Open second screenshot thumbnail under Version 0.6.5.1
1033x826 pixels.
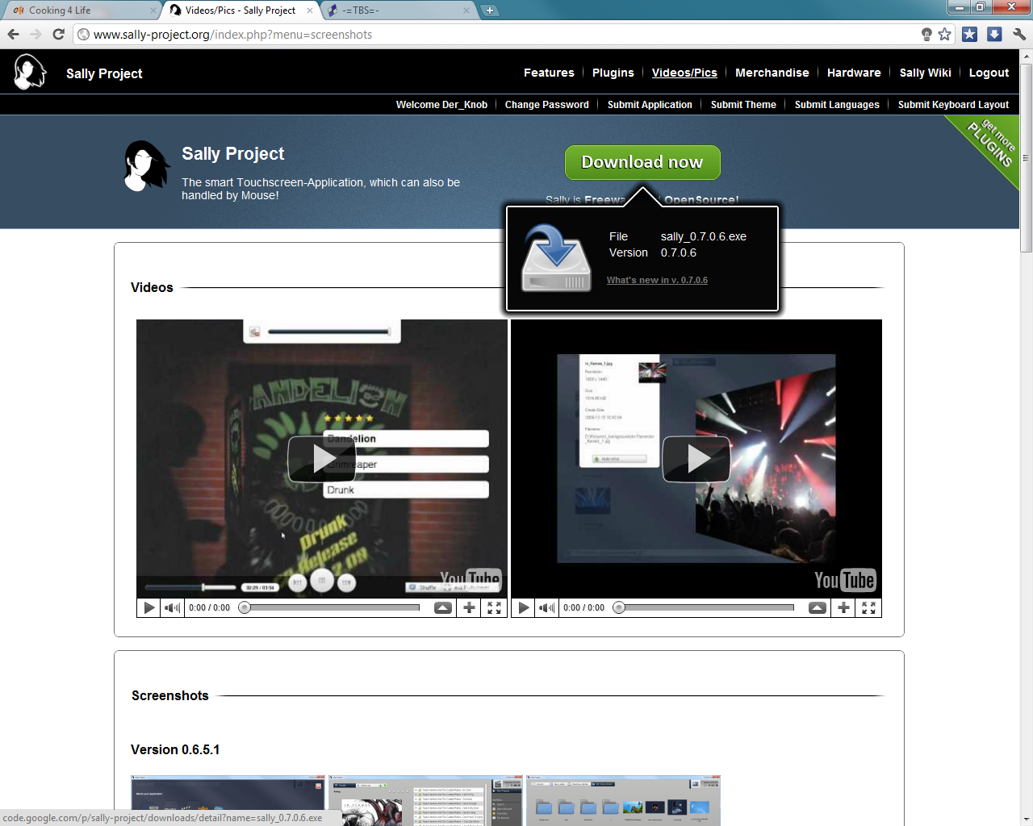pos(425,801)
